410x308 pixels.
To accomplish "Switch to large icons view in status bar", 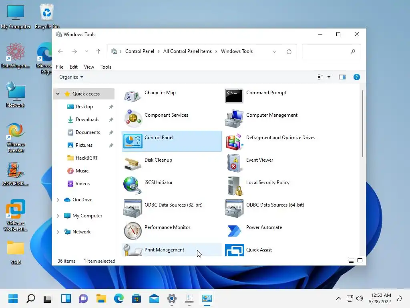I will [360, 261].
